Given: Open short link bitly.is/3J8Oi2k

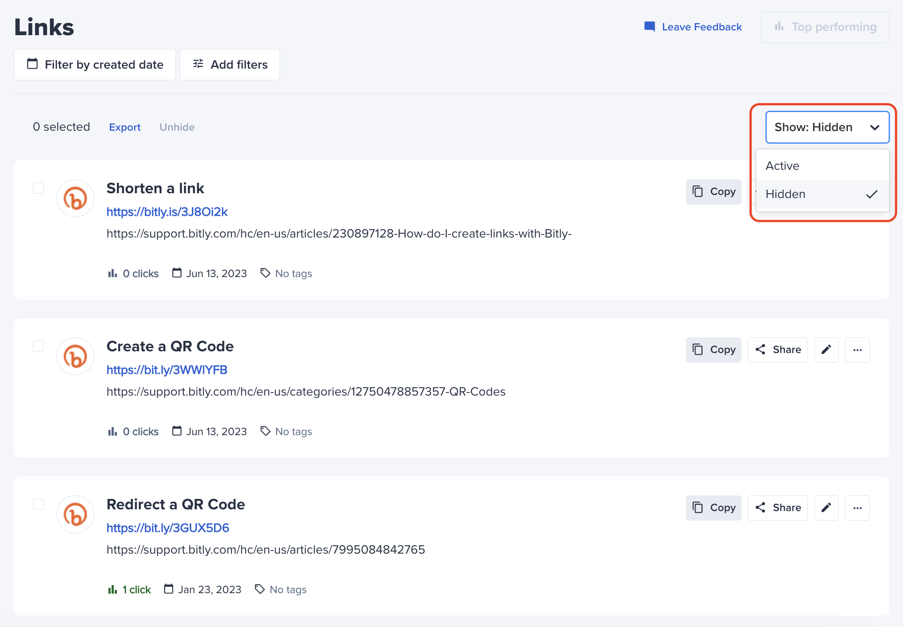Looking at the screenshot, I should 167,212.
